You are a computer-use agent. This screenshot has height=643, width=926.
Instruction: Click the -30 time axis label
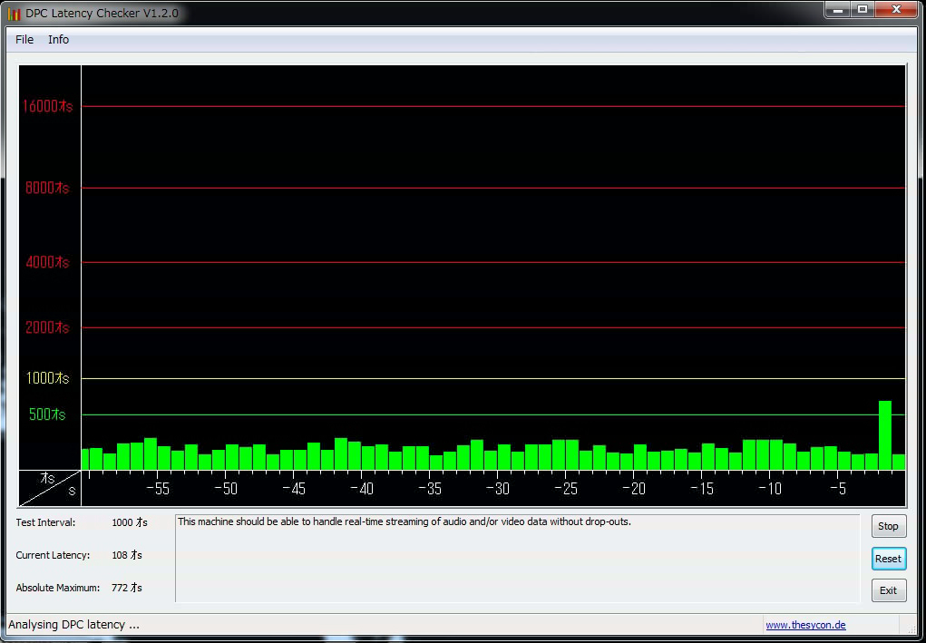click(497, 489)
